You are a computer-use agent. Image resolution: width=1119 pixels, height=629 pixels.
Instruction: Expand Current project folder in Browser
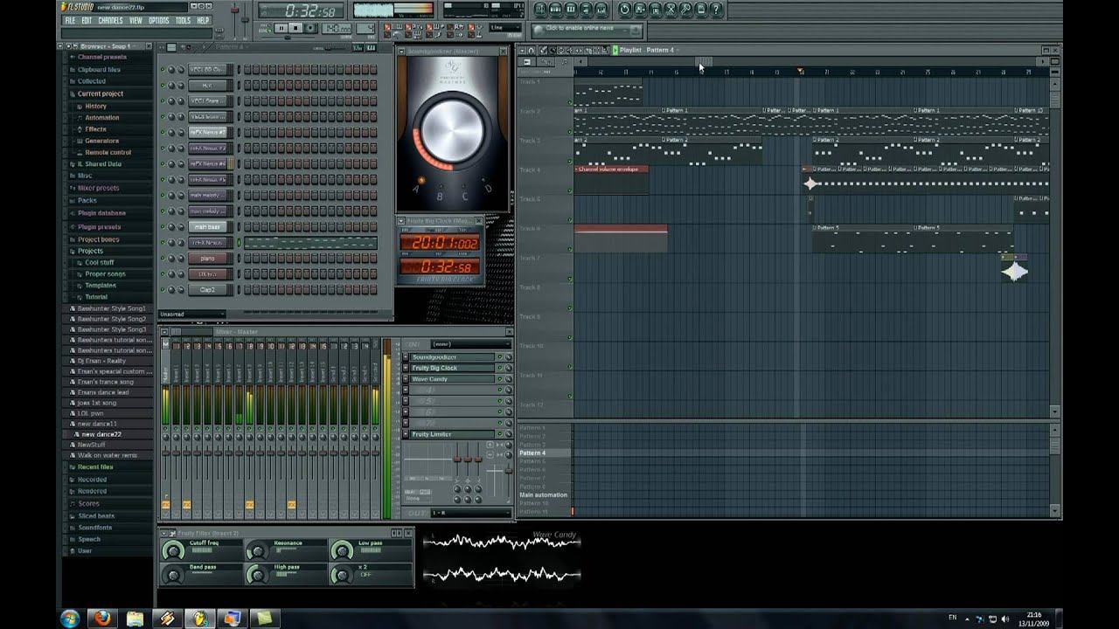coord(100,93)
